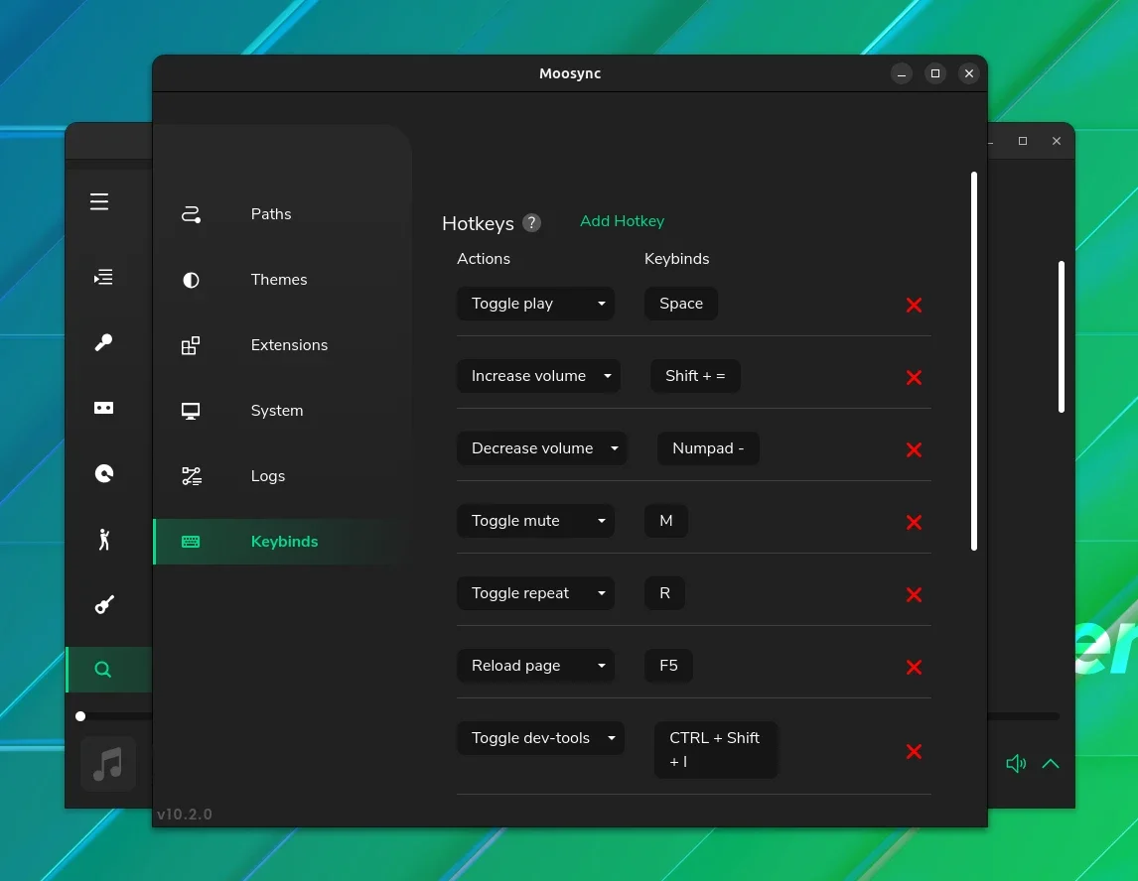Open the Logs tab
The image size is (1138, 881).
tap(282, 475)
